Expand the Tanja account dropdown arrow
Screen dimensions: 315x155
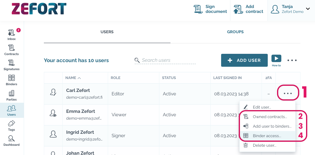(x=308, y=9)
